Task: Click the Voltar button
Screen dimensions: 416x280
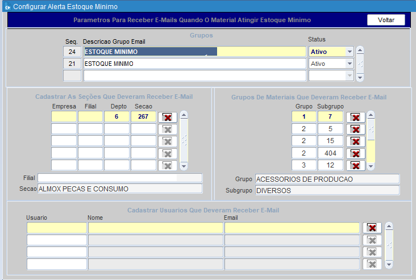Action: click(x=386, y=20)
